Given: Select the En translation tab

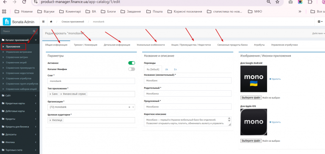Looking at the screenshot, I should [x=175, y=70].
